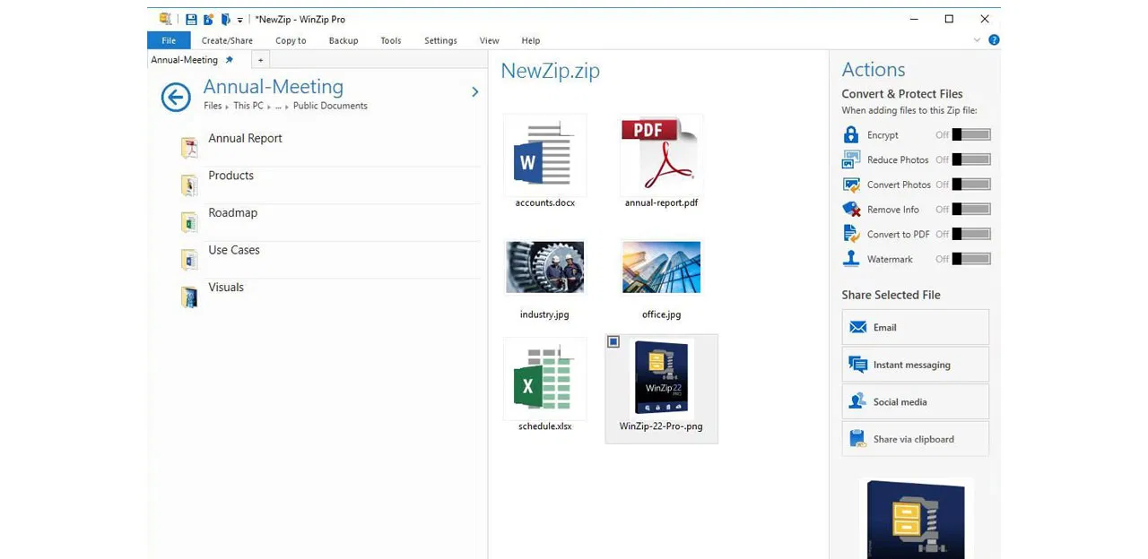Click the Visuals folder icon

click(188, 297)
